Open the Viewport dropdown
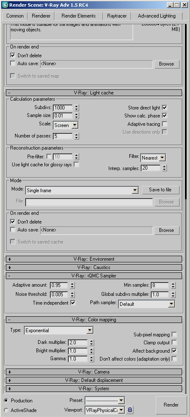This screenshot has width=190, height=417. 105,410
